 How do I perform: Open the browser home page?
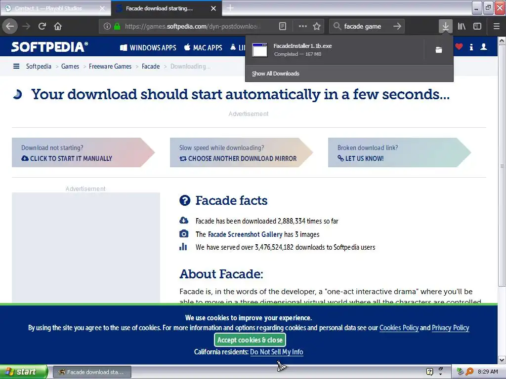pos(58,26)
